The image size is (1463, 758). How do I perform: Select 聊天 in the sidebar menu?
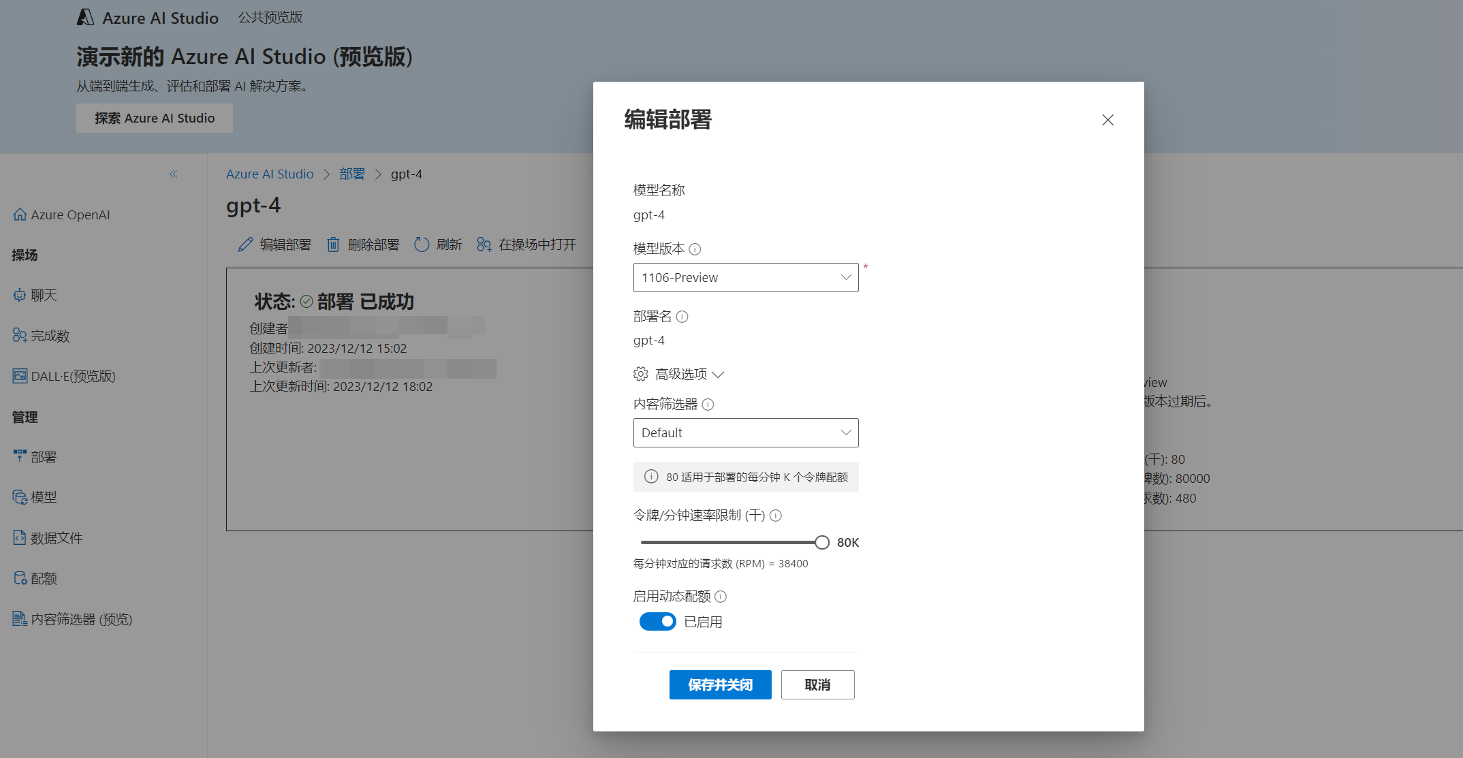point(44,296)
